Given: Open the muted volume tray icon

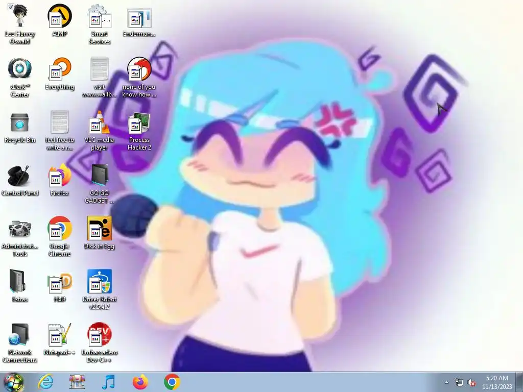Looking at the screenshot, I should pyautogui.click(x=471, y=382).
